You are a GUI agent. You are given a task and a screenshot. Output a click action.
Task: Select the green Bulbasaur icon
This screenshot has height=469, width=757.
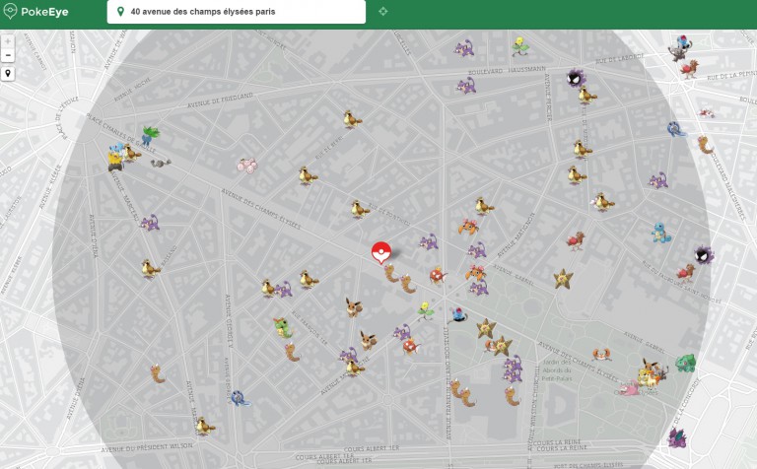pyautogui.click(x=685, y=362)
